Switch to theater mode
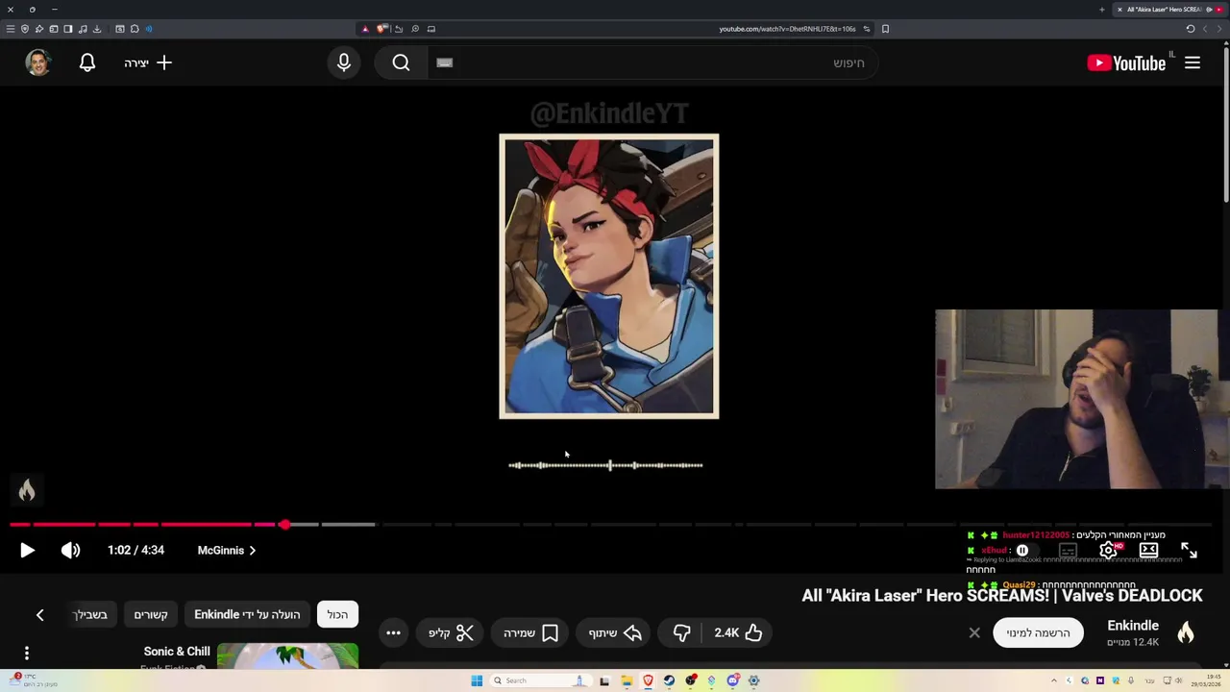 tap(1148, 550)
